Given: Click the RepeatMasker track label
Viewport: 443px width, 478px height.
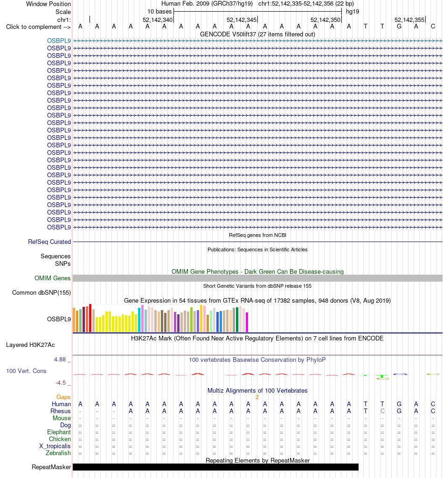Looking at the screenshot, I should tap(51, 467).
